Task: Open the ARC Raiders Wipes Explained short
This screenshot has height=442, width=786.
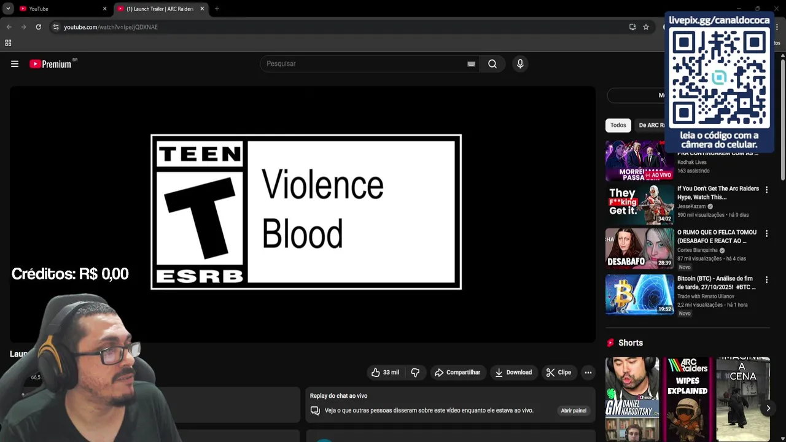Action: click(688, 400)
